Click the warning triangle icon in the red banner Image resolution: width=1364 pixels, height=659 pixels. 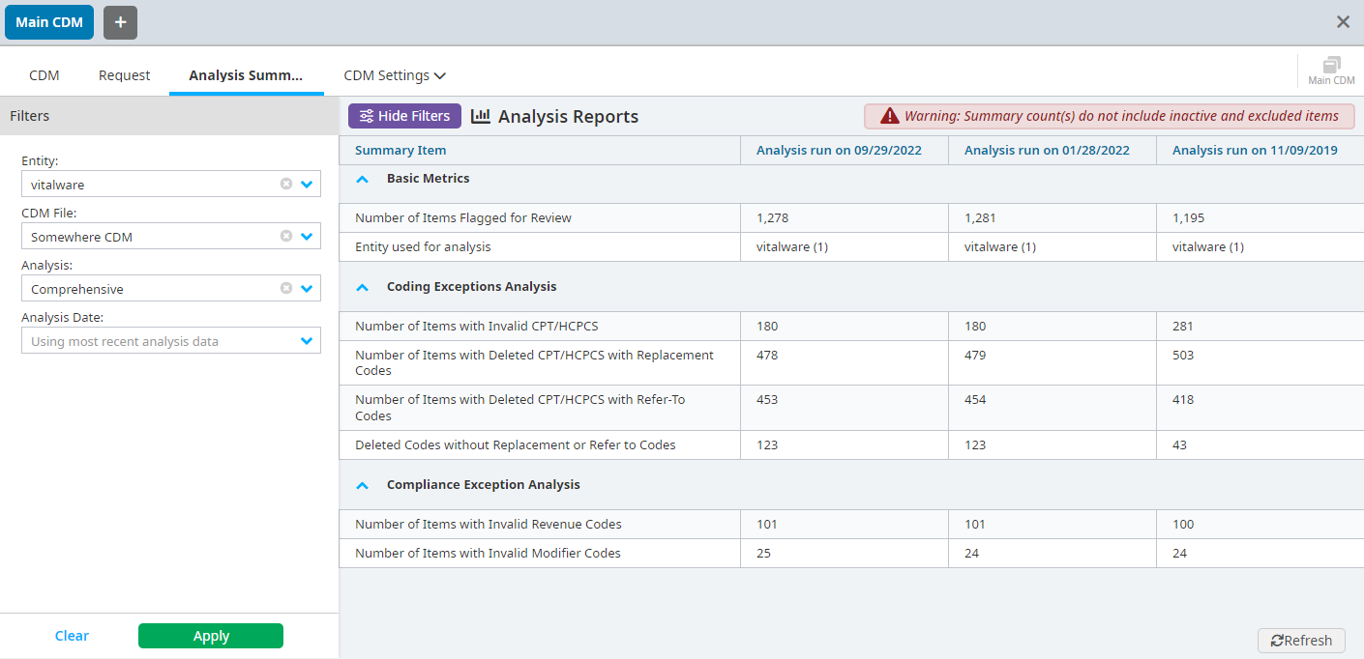pyautogui.click(x=887, y=115)
